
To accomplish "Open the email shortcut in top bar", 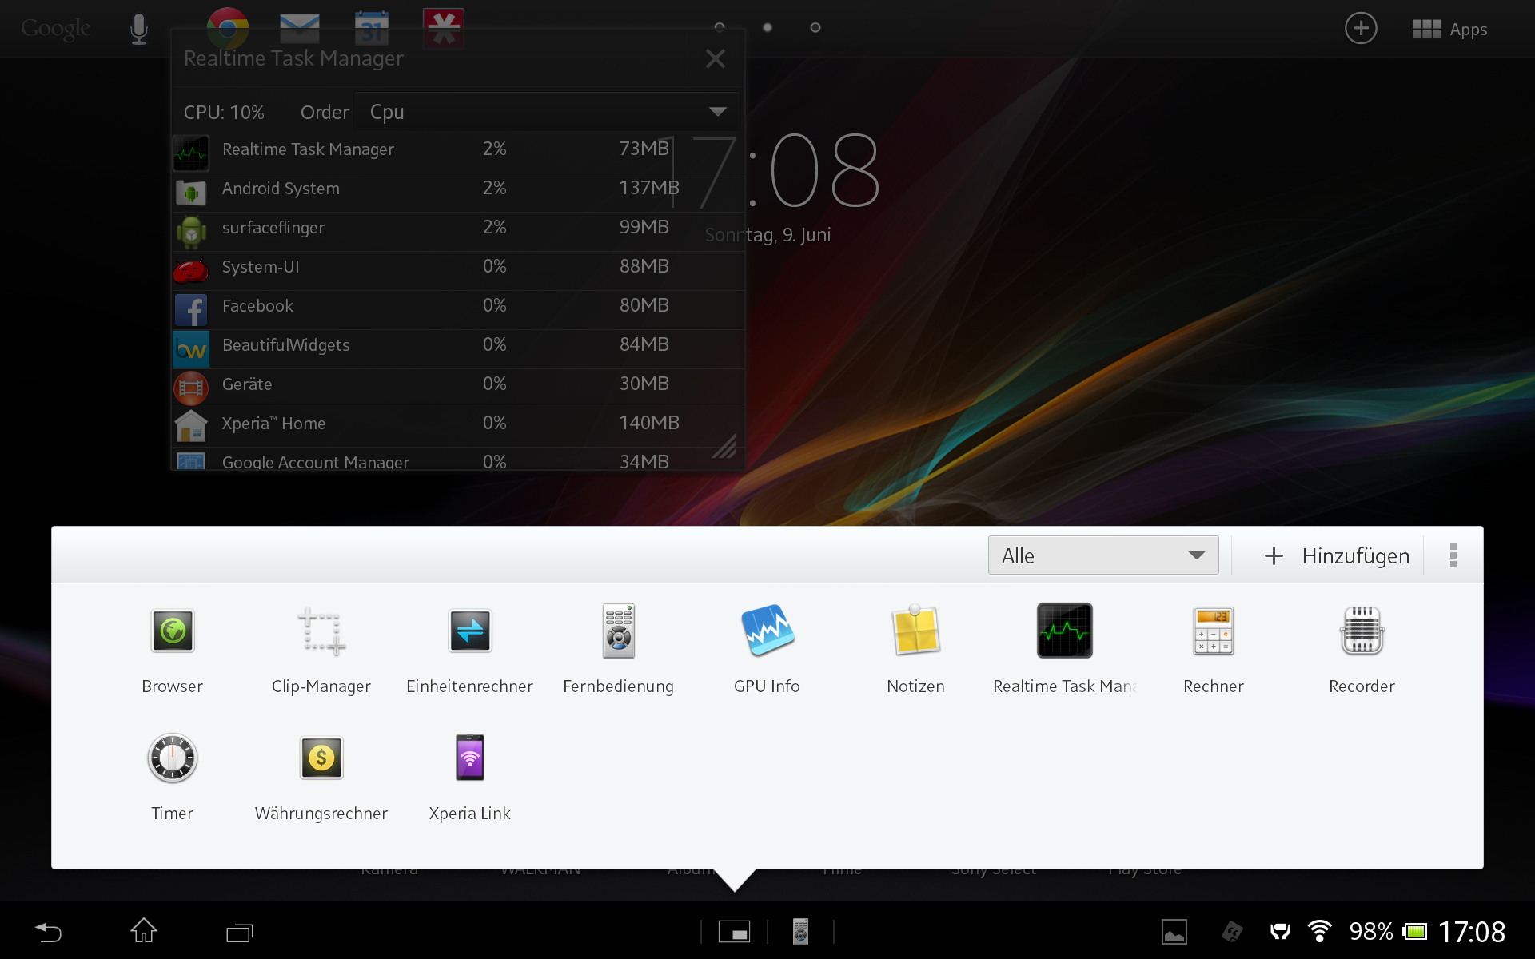I will click(x=300, y=29).
